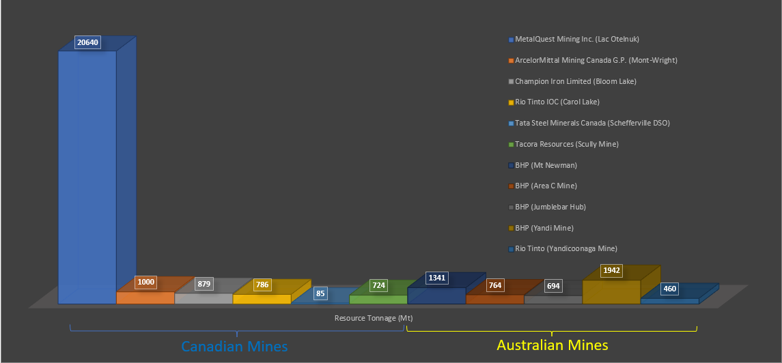The width and height of the screenshot is (782, 363).
Task: Click the 786 data label
Action: [263, 286]
